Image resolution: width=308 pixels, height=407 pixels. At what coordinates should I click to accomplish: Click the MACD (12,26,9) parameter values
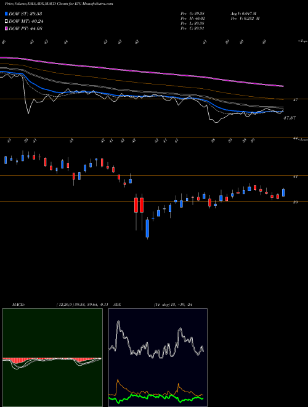tap(82, 305)
